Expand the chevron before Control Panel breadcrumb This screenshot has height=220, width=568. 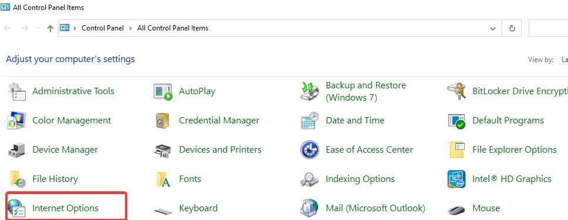click(x=75, y=28)
